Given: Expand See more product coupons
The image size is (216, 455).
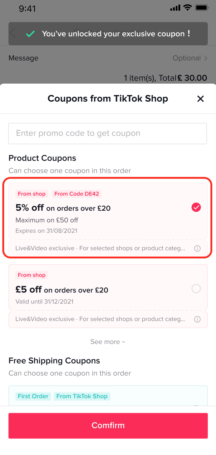Looking at the screenshot, I should (x=108, y=342).
